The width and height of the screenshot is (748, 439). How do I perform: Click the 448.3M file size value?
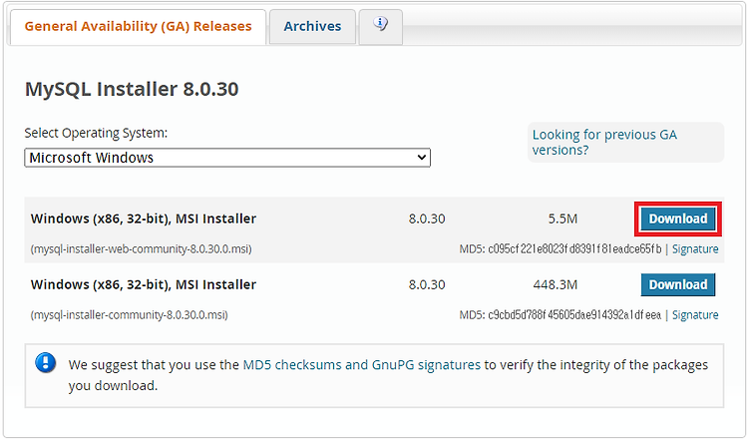[x=556, y=285]
